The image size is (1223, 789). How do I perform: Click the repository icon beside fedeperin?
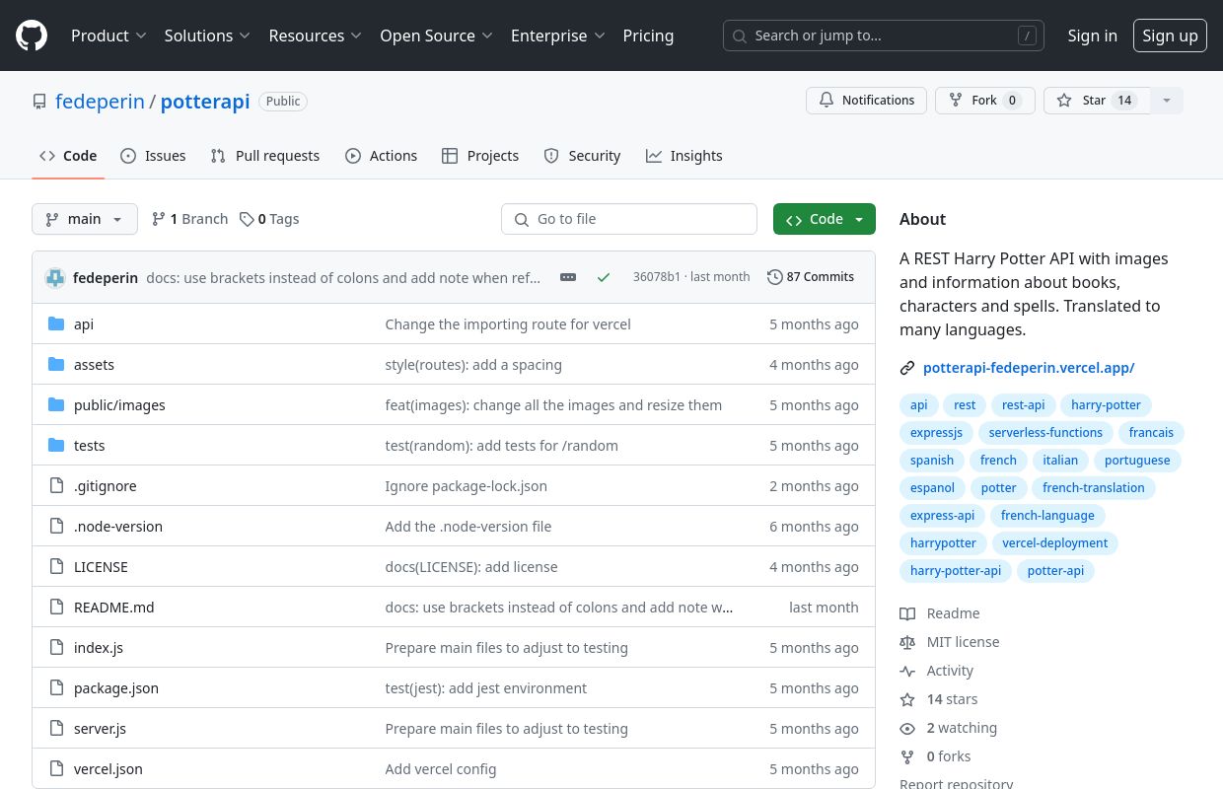(39, 102)
